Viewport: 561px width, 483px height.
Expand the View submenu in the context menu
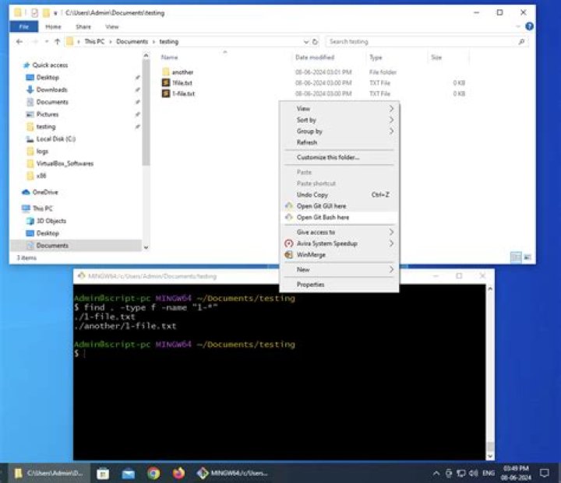point(339,109)
